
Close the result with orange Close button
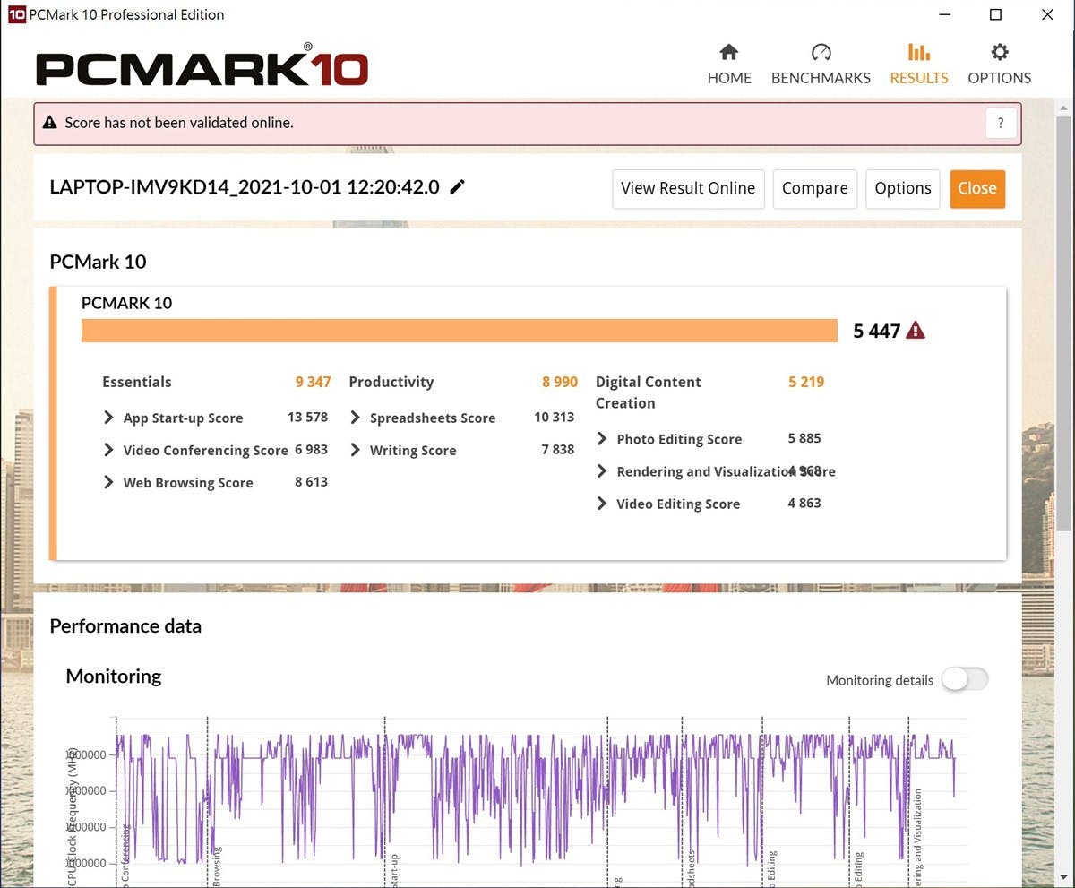(977, 188)
